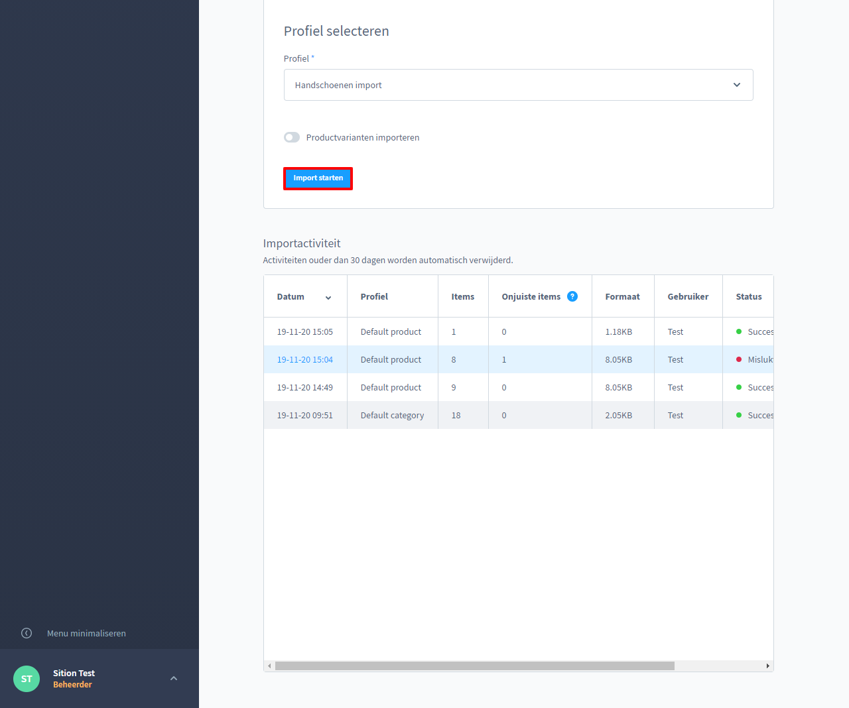Screen dimensions: 849x708
Task: Click the horizontal scrollbar left arrow
Action: 269,666
